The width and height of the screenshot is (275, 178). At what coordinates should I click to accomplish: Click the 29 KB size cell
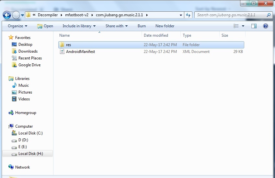238,52
